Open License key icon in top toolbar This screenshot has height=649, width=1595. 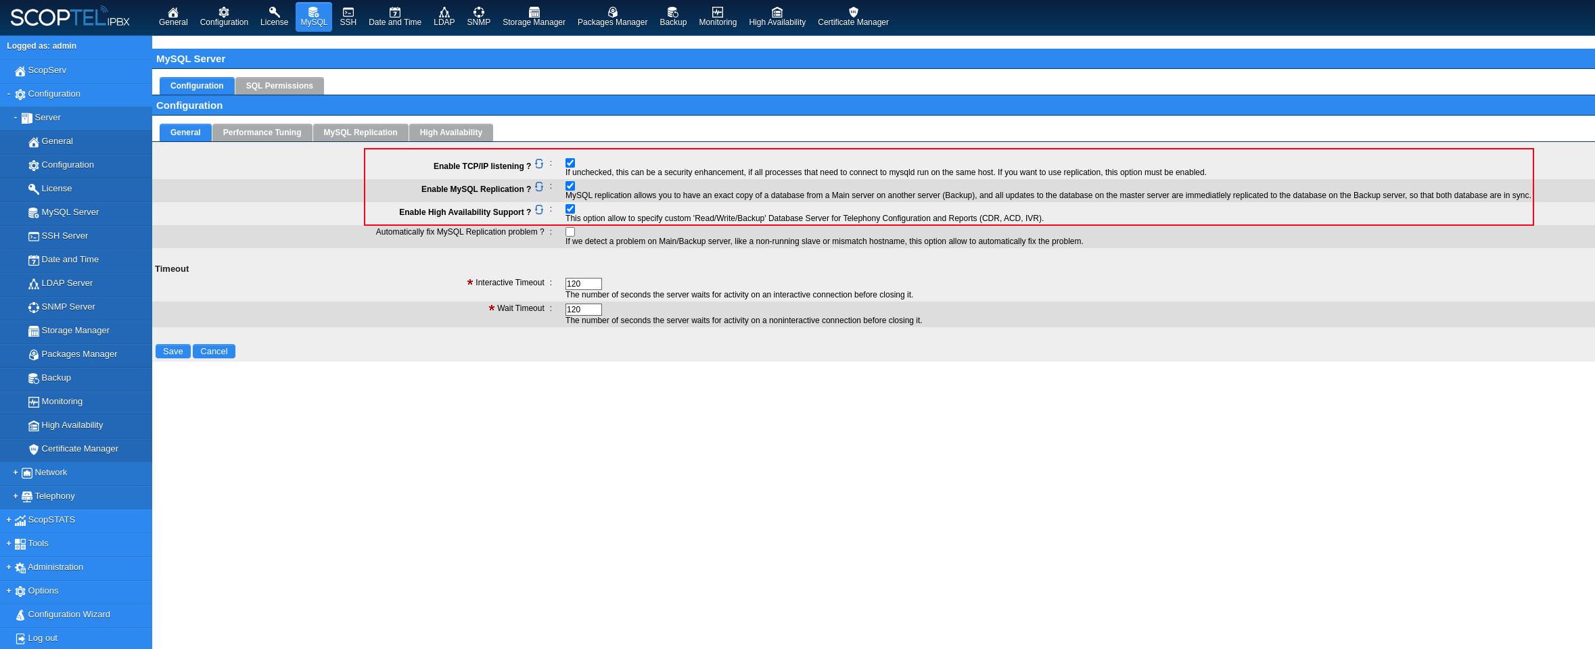coord(274,17)
